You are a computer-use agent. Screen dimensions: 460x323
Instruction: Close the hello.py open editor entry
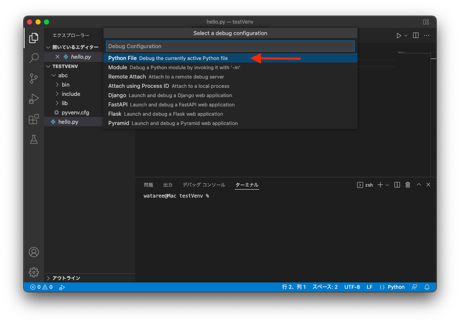pos(57,57)
